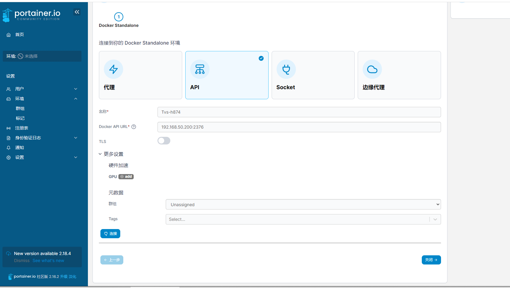Select the 代理 (Agent) lightning icon option
Viewport: 510px width, 288px height.
click(x=114, y=69)
